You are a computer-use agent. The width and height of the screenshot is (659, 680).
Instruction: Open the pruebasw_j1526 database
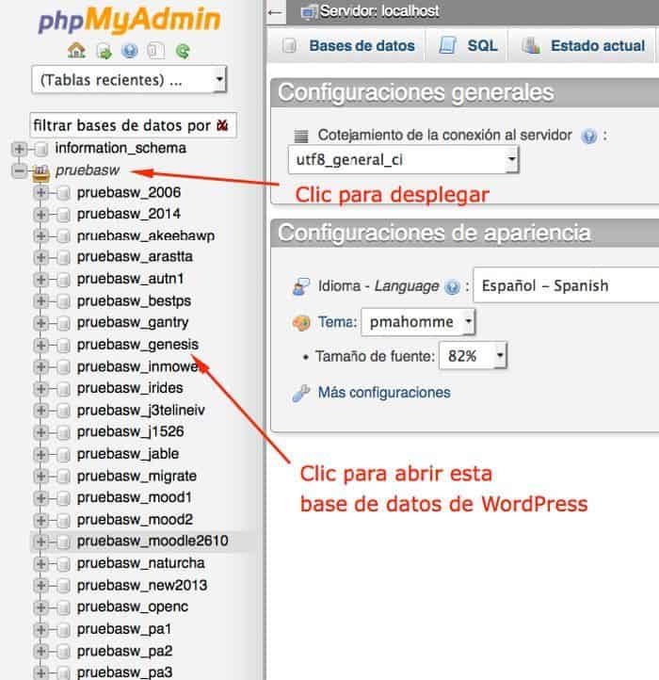[131, 432]
